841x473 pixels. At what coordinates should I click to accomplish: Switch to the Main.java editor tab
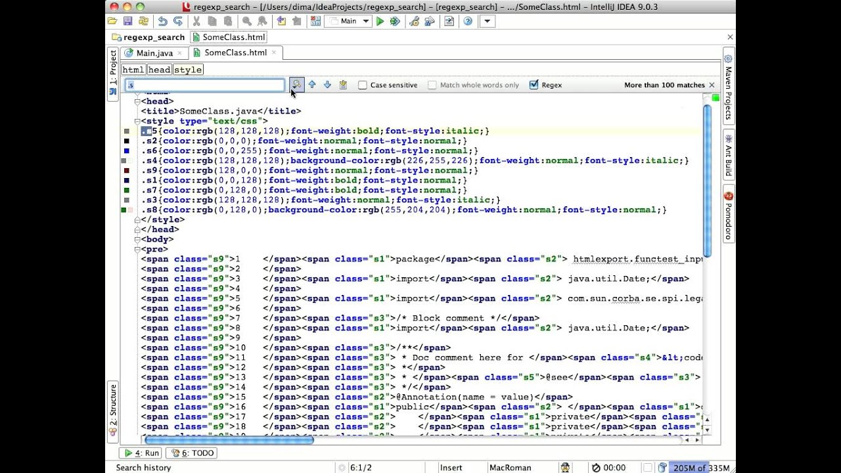pyautogui.click(x=154, y=53)
